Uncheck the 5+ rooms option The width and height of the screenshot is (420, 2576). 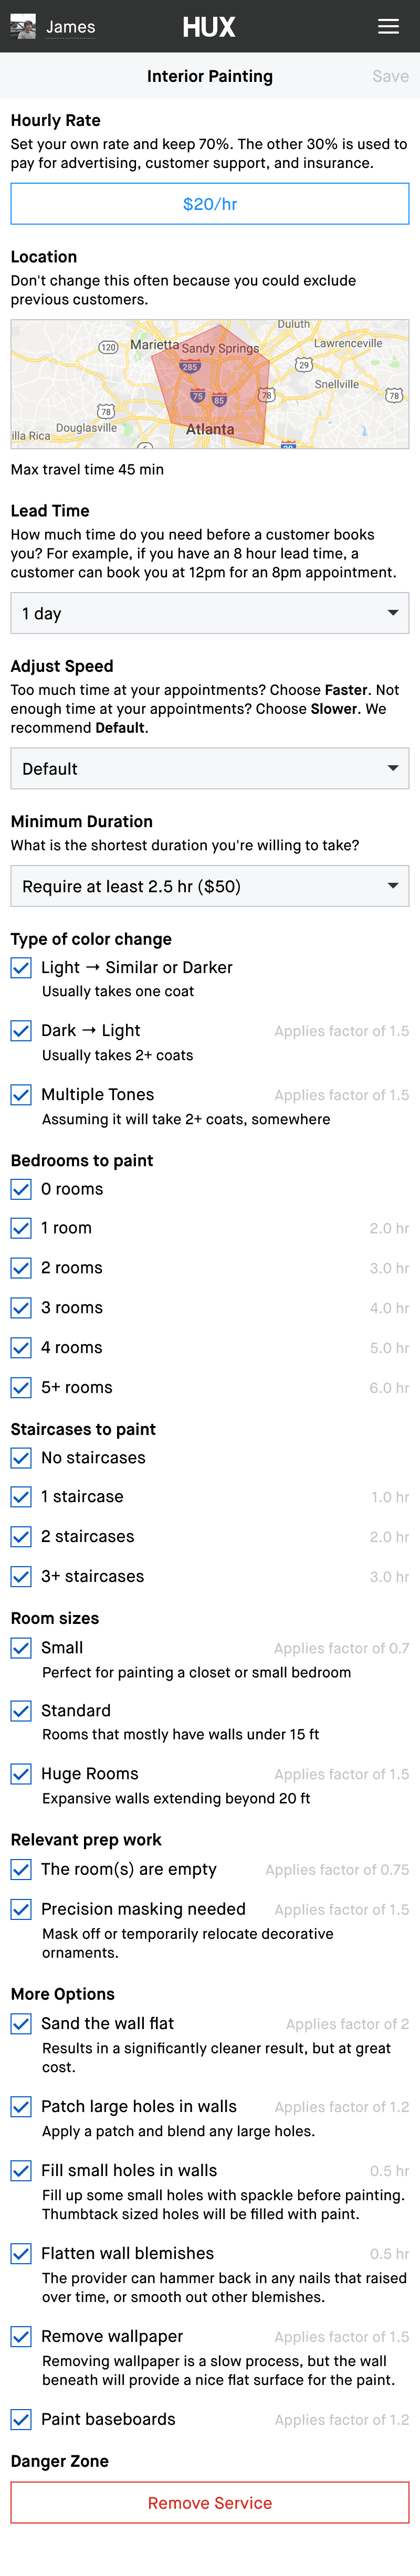click(21, 1388)
